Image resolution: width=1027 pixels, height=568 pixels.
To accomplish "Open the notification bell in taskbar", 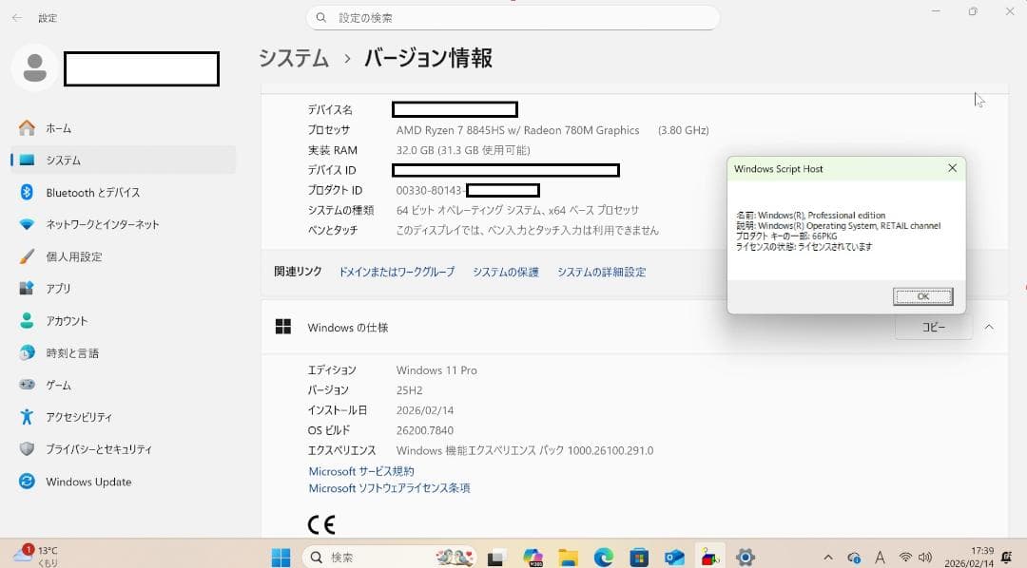I will (x=1007, y=558).
